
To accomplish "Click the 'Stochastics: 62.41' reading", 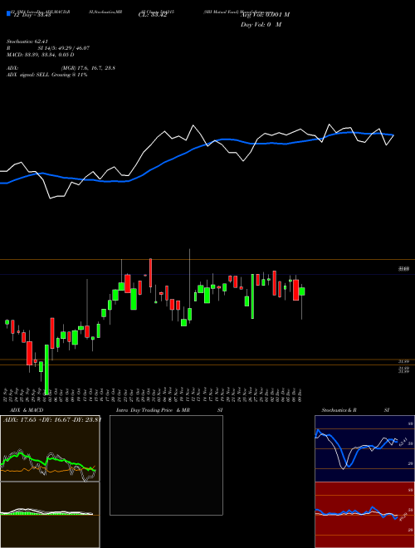I will coord(27,42).
